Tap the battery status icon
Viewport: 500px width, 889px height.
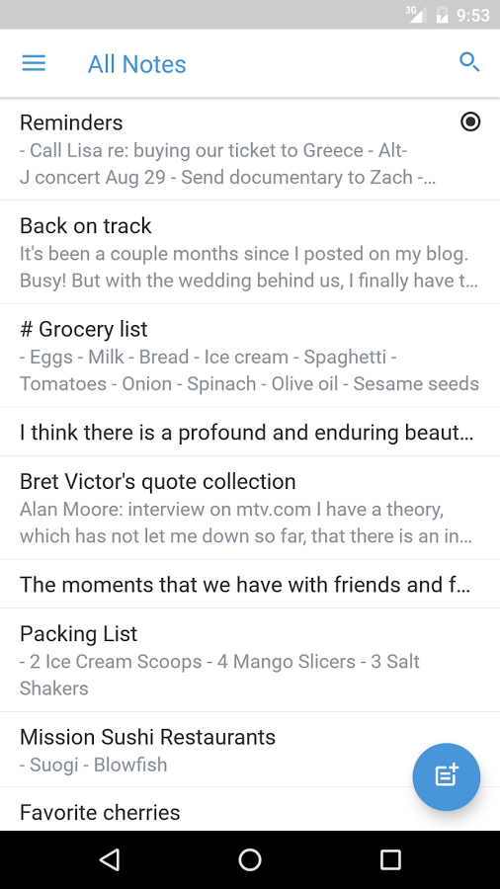442,15
